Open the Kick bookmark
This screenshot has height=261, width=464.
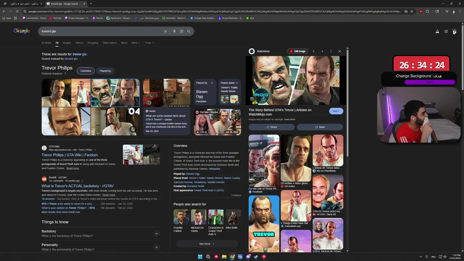(x=250, y=18)
